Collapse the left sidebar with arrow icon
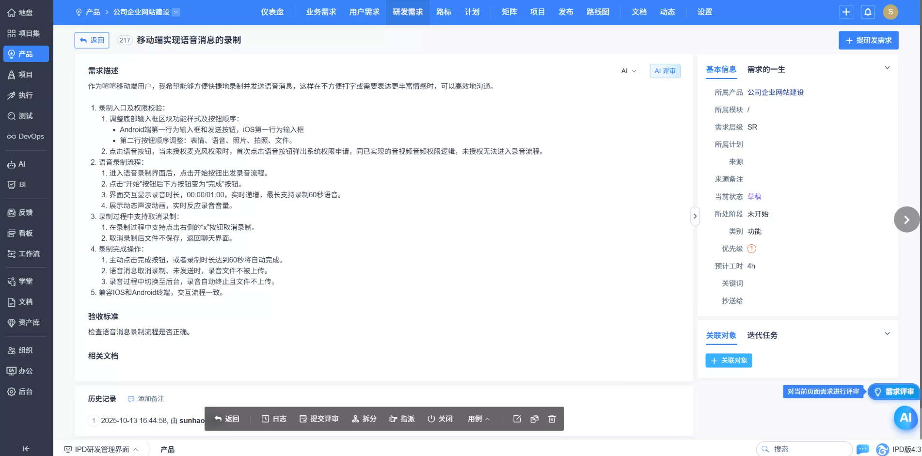This screenshot has width=922, height=456. (x=26, y=449)
